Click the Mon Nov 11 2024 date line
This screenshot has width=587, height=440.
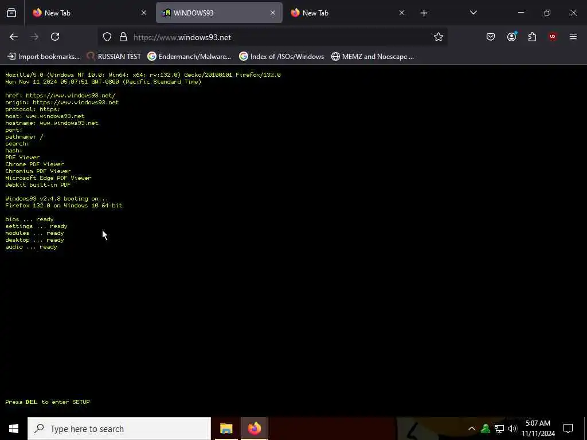point(103,81)
